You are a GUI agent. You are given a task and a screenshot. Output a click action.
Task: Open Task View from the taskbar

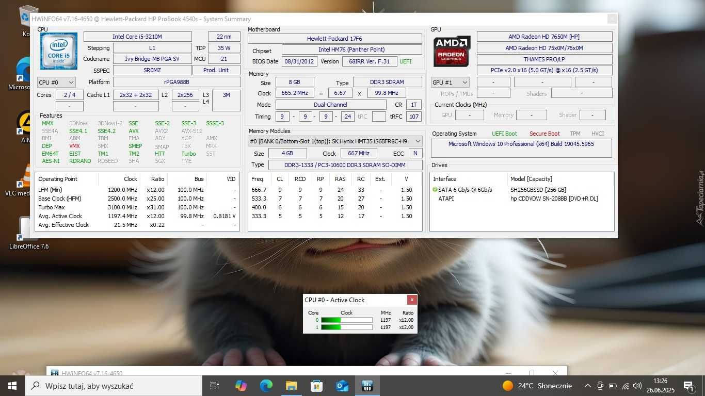[x=215, y=386]
